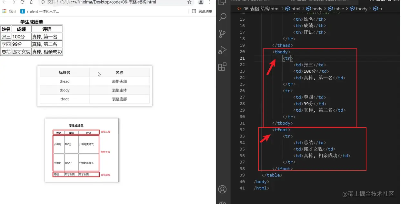Open the Search panel in VS Code
This screenshot has height=204, width=401.
(223, 17)
